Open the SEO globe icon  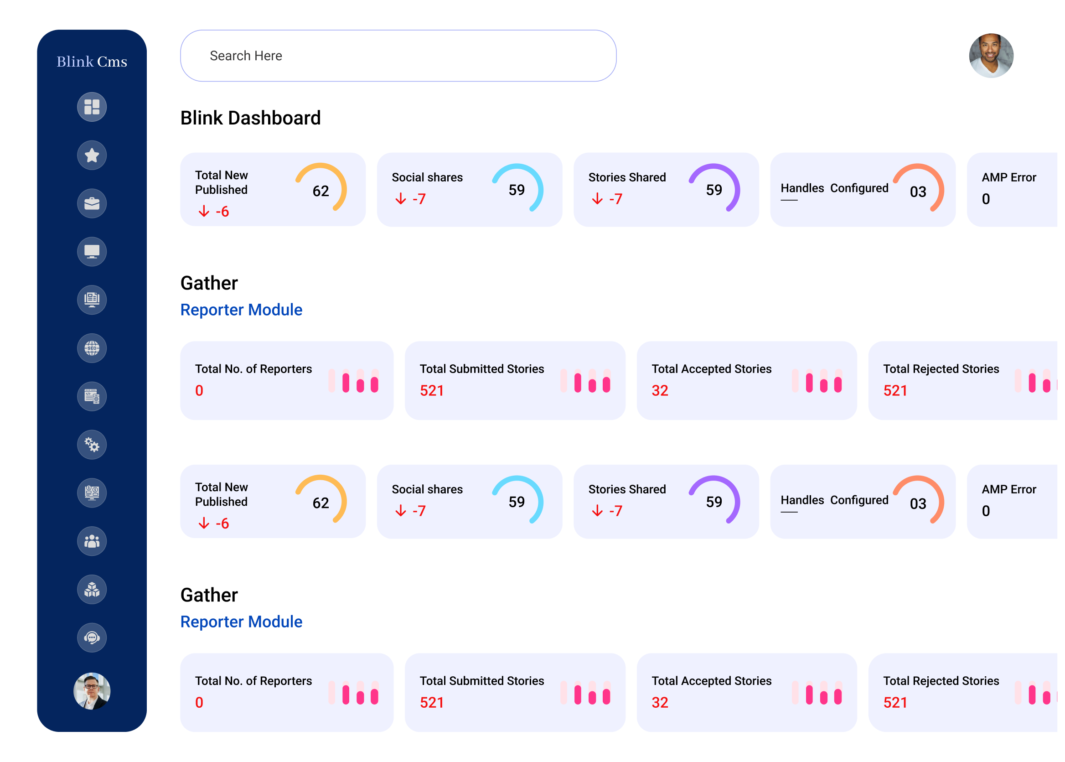tap(92, 348)
